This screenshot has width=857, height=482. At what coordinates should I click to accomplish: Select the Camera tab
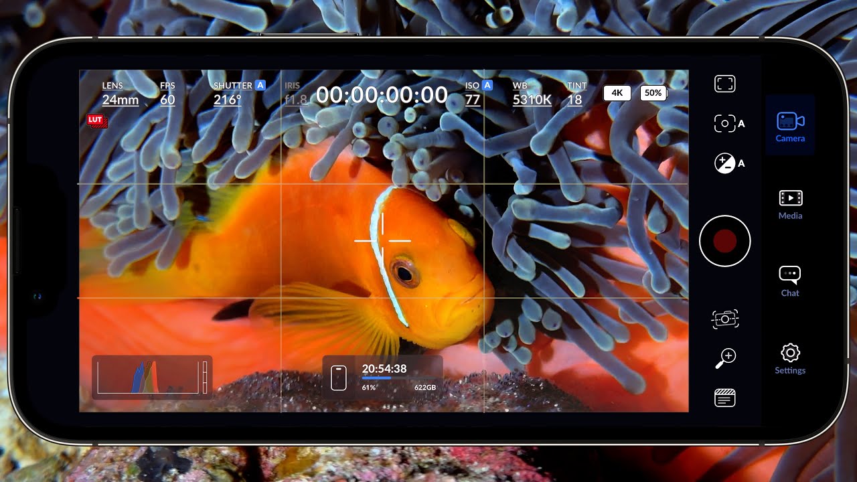(x=790, y=126)
